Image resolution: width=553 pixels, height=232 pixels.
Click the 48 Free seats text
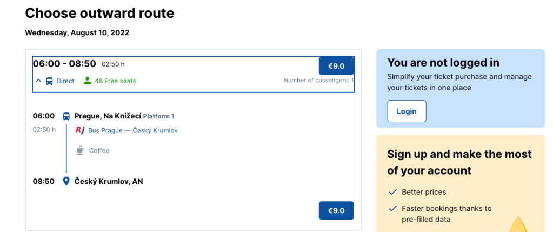coord(115,81)
